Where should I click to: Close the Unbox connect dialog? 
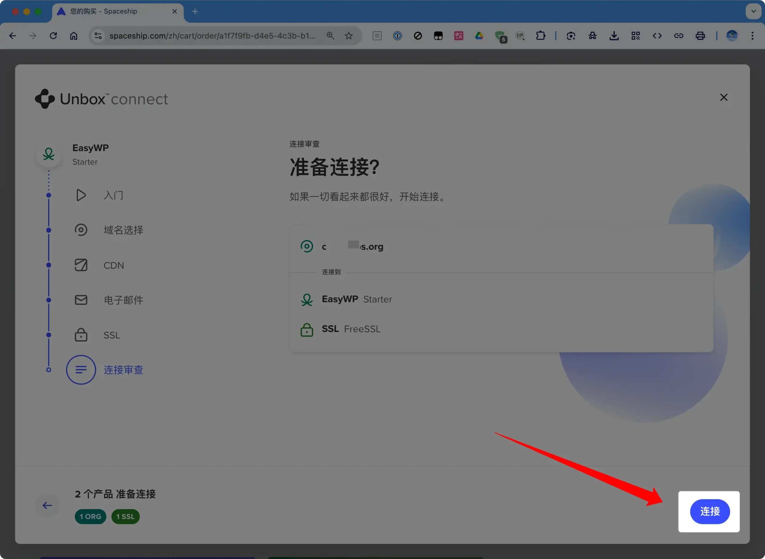tap(723, 97)
